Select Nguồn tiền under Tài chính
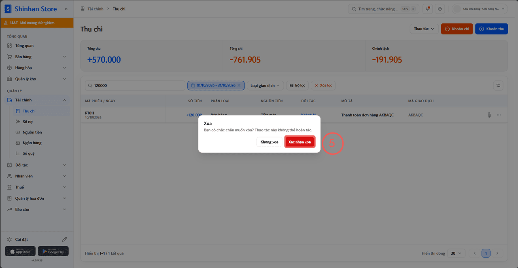The image size is (518, 268). (40, 132)
